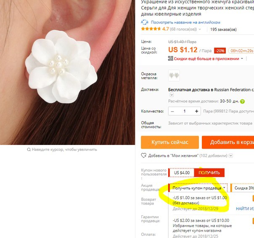Viewport: 254px width, 238px height.
Task: Open Посмотреть название на английском link
Action: tap(185, 22)
